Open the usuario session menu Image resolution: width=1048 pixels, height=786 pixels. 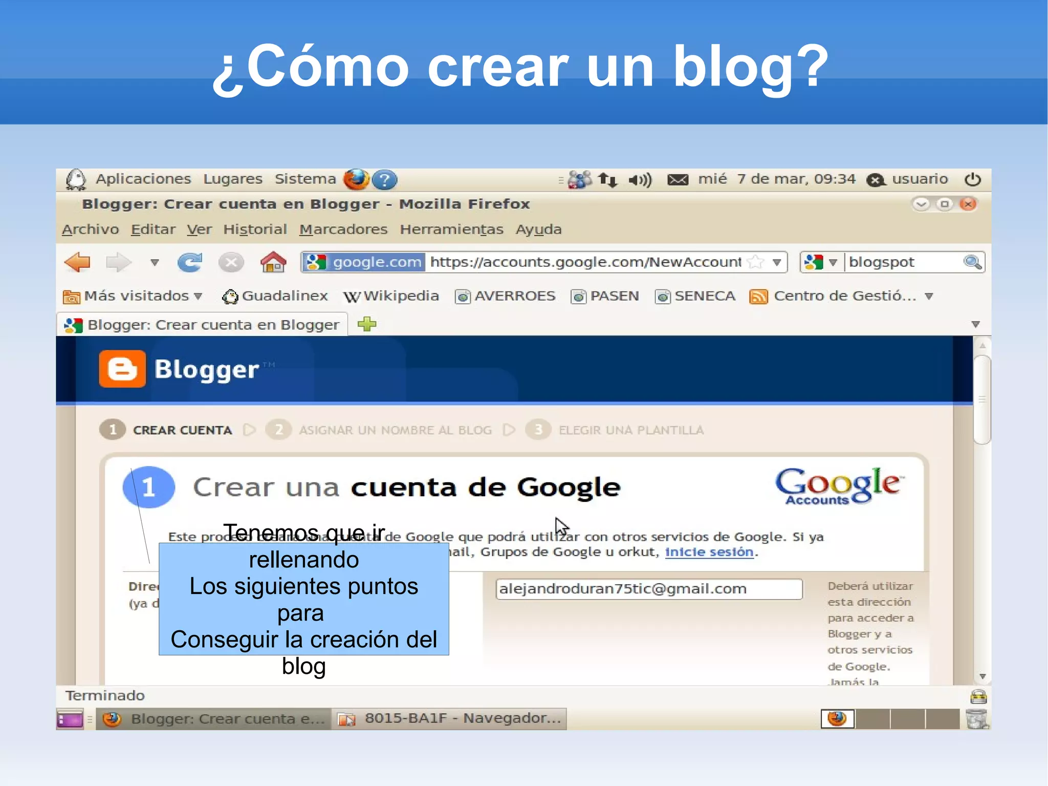point(907,179)
